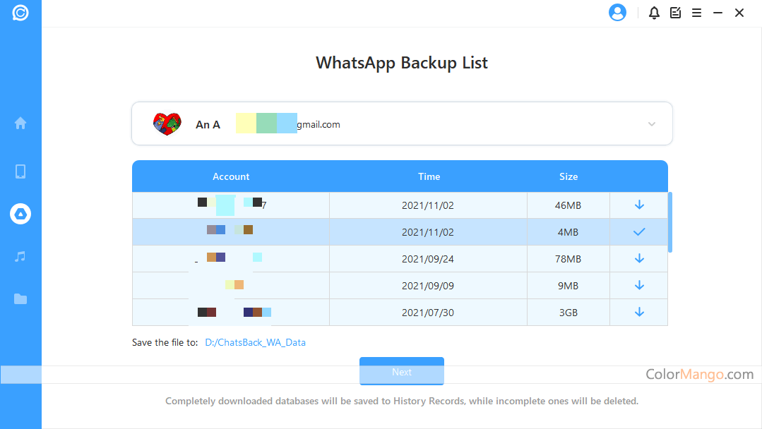Download the 46MB backup from 2021/11/02
762x429 pixels.
(x=639, y=205)
